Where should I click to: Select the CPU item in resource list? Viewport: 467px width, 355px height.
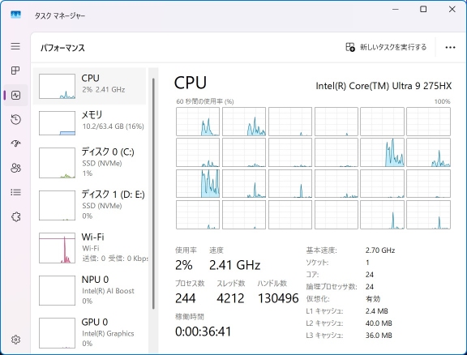point(89,86)
